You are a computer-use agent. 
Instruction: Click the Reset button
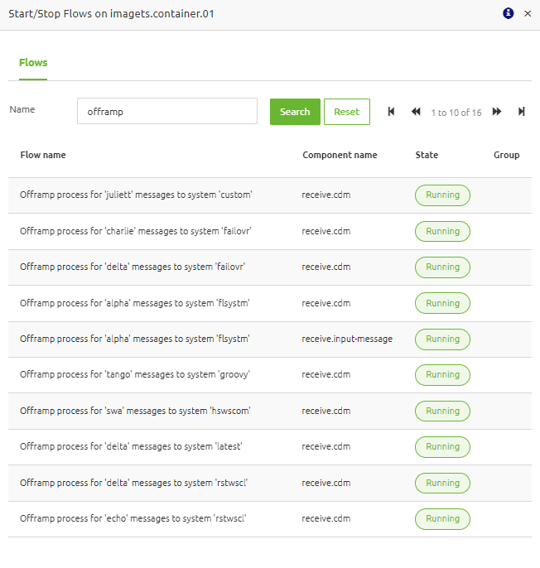tap(347, 112)
